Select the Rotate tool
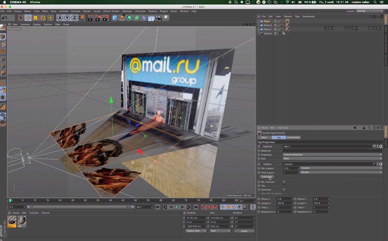 pyautogui.click(x=43, y=18)
